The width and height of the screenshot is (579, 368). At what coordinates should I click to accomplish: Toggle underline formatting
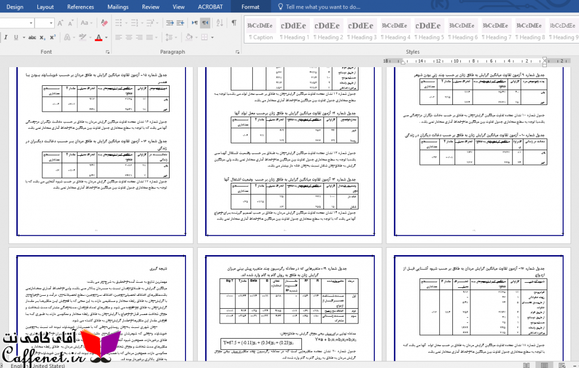16,37
